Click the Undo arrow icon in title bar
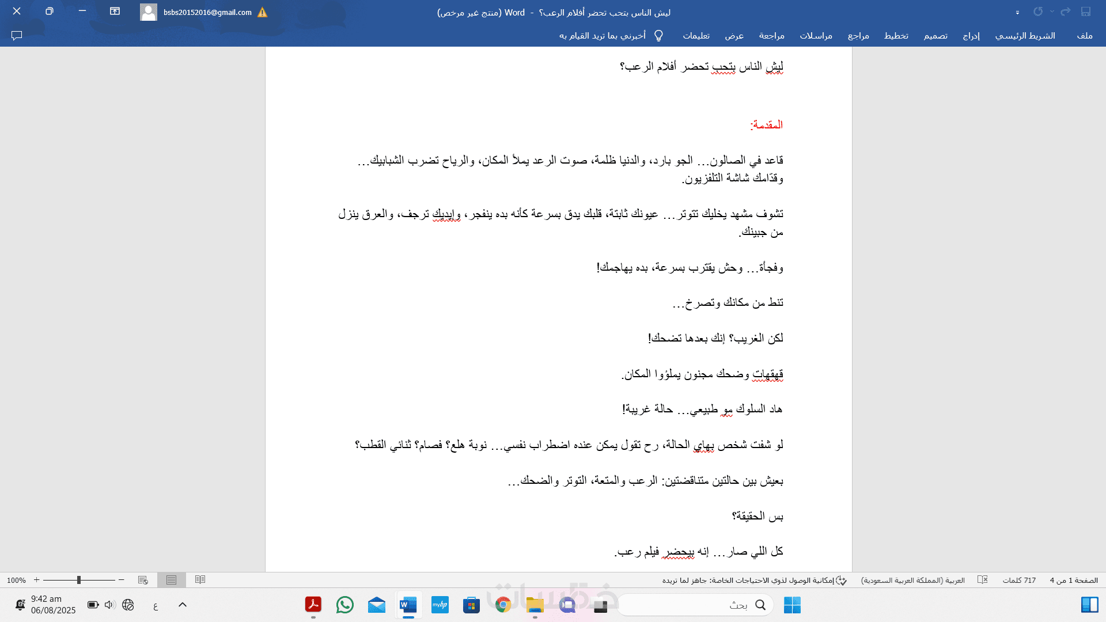 (1066, 12)
